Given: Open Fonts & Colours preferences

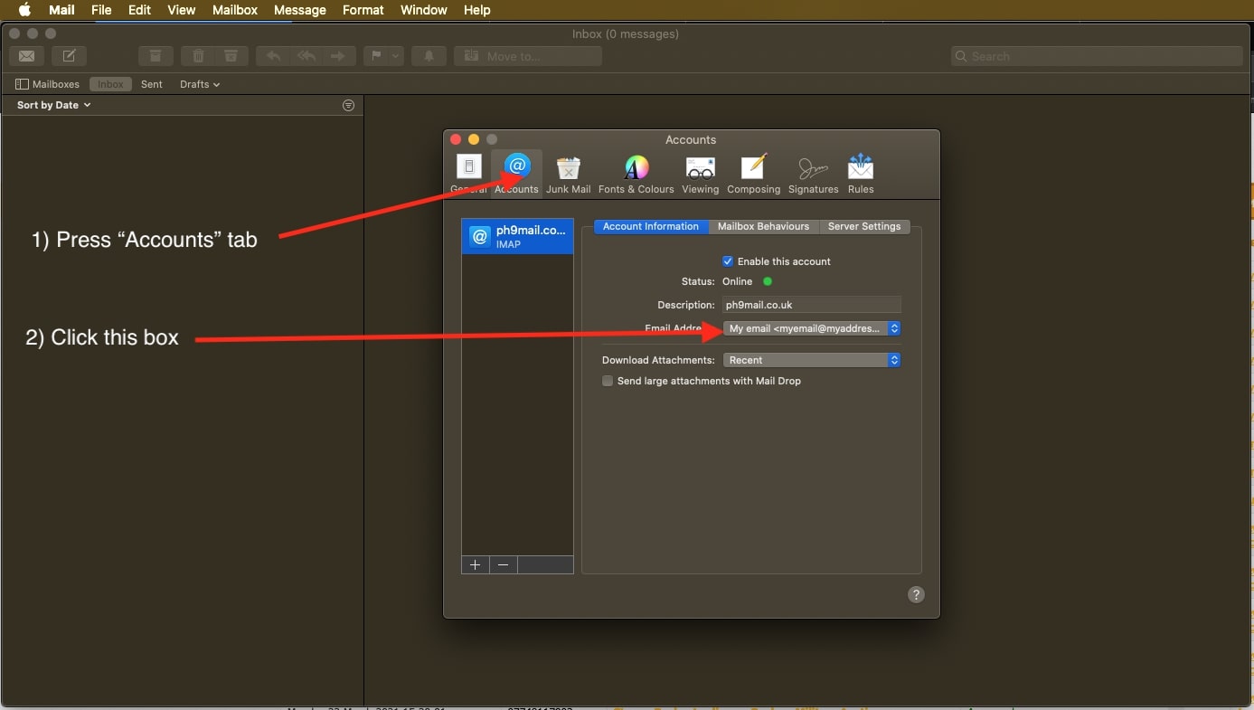Looking at the screenshot, I should [636, 174].
